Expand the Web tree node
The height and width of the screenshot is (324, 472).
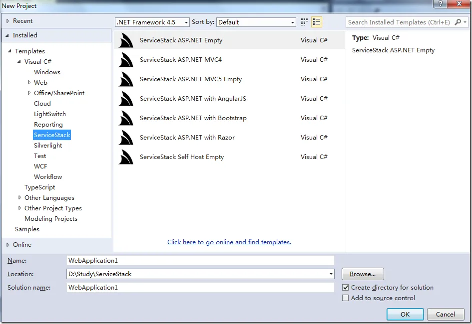[x=29, y=83]
